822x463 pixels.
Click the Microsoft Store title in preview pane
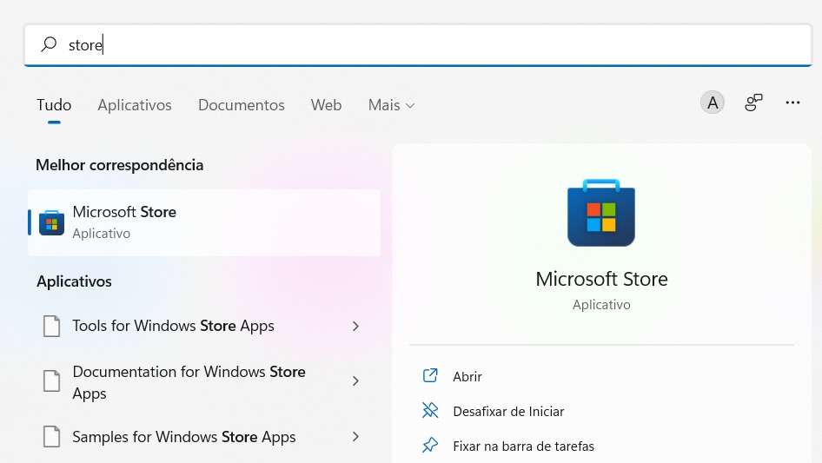coord(601,279)
